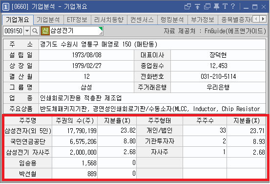Open the ETF정보 tab
Image resolution: width=270 pixels, height=184 pixels.
[x=77, y=20]
